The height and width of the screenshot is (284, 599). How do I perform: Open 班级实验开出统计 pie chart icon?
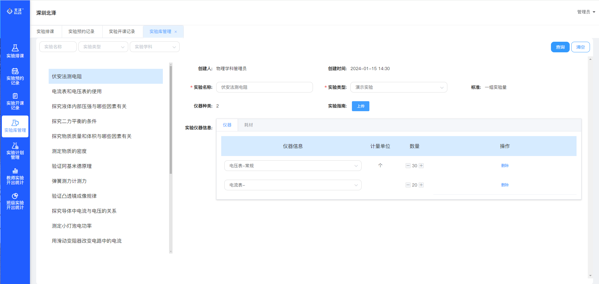(x=15, y=196)
